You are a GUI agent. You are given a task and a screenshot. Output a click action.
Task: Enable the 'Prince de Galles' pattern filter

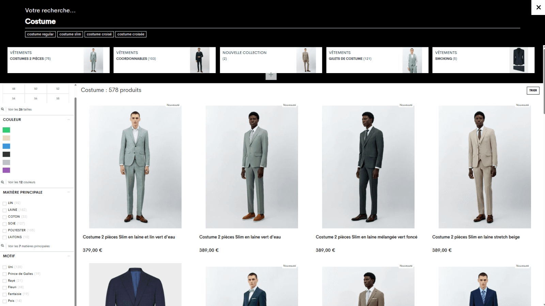[x=4, y=274]
